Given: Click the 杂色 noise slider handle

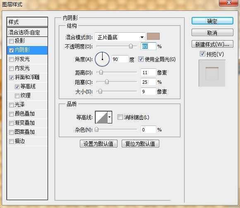Looking at the screenshot, I should click(x=96, y=130).
